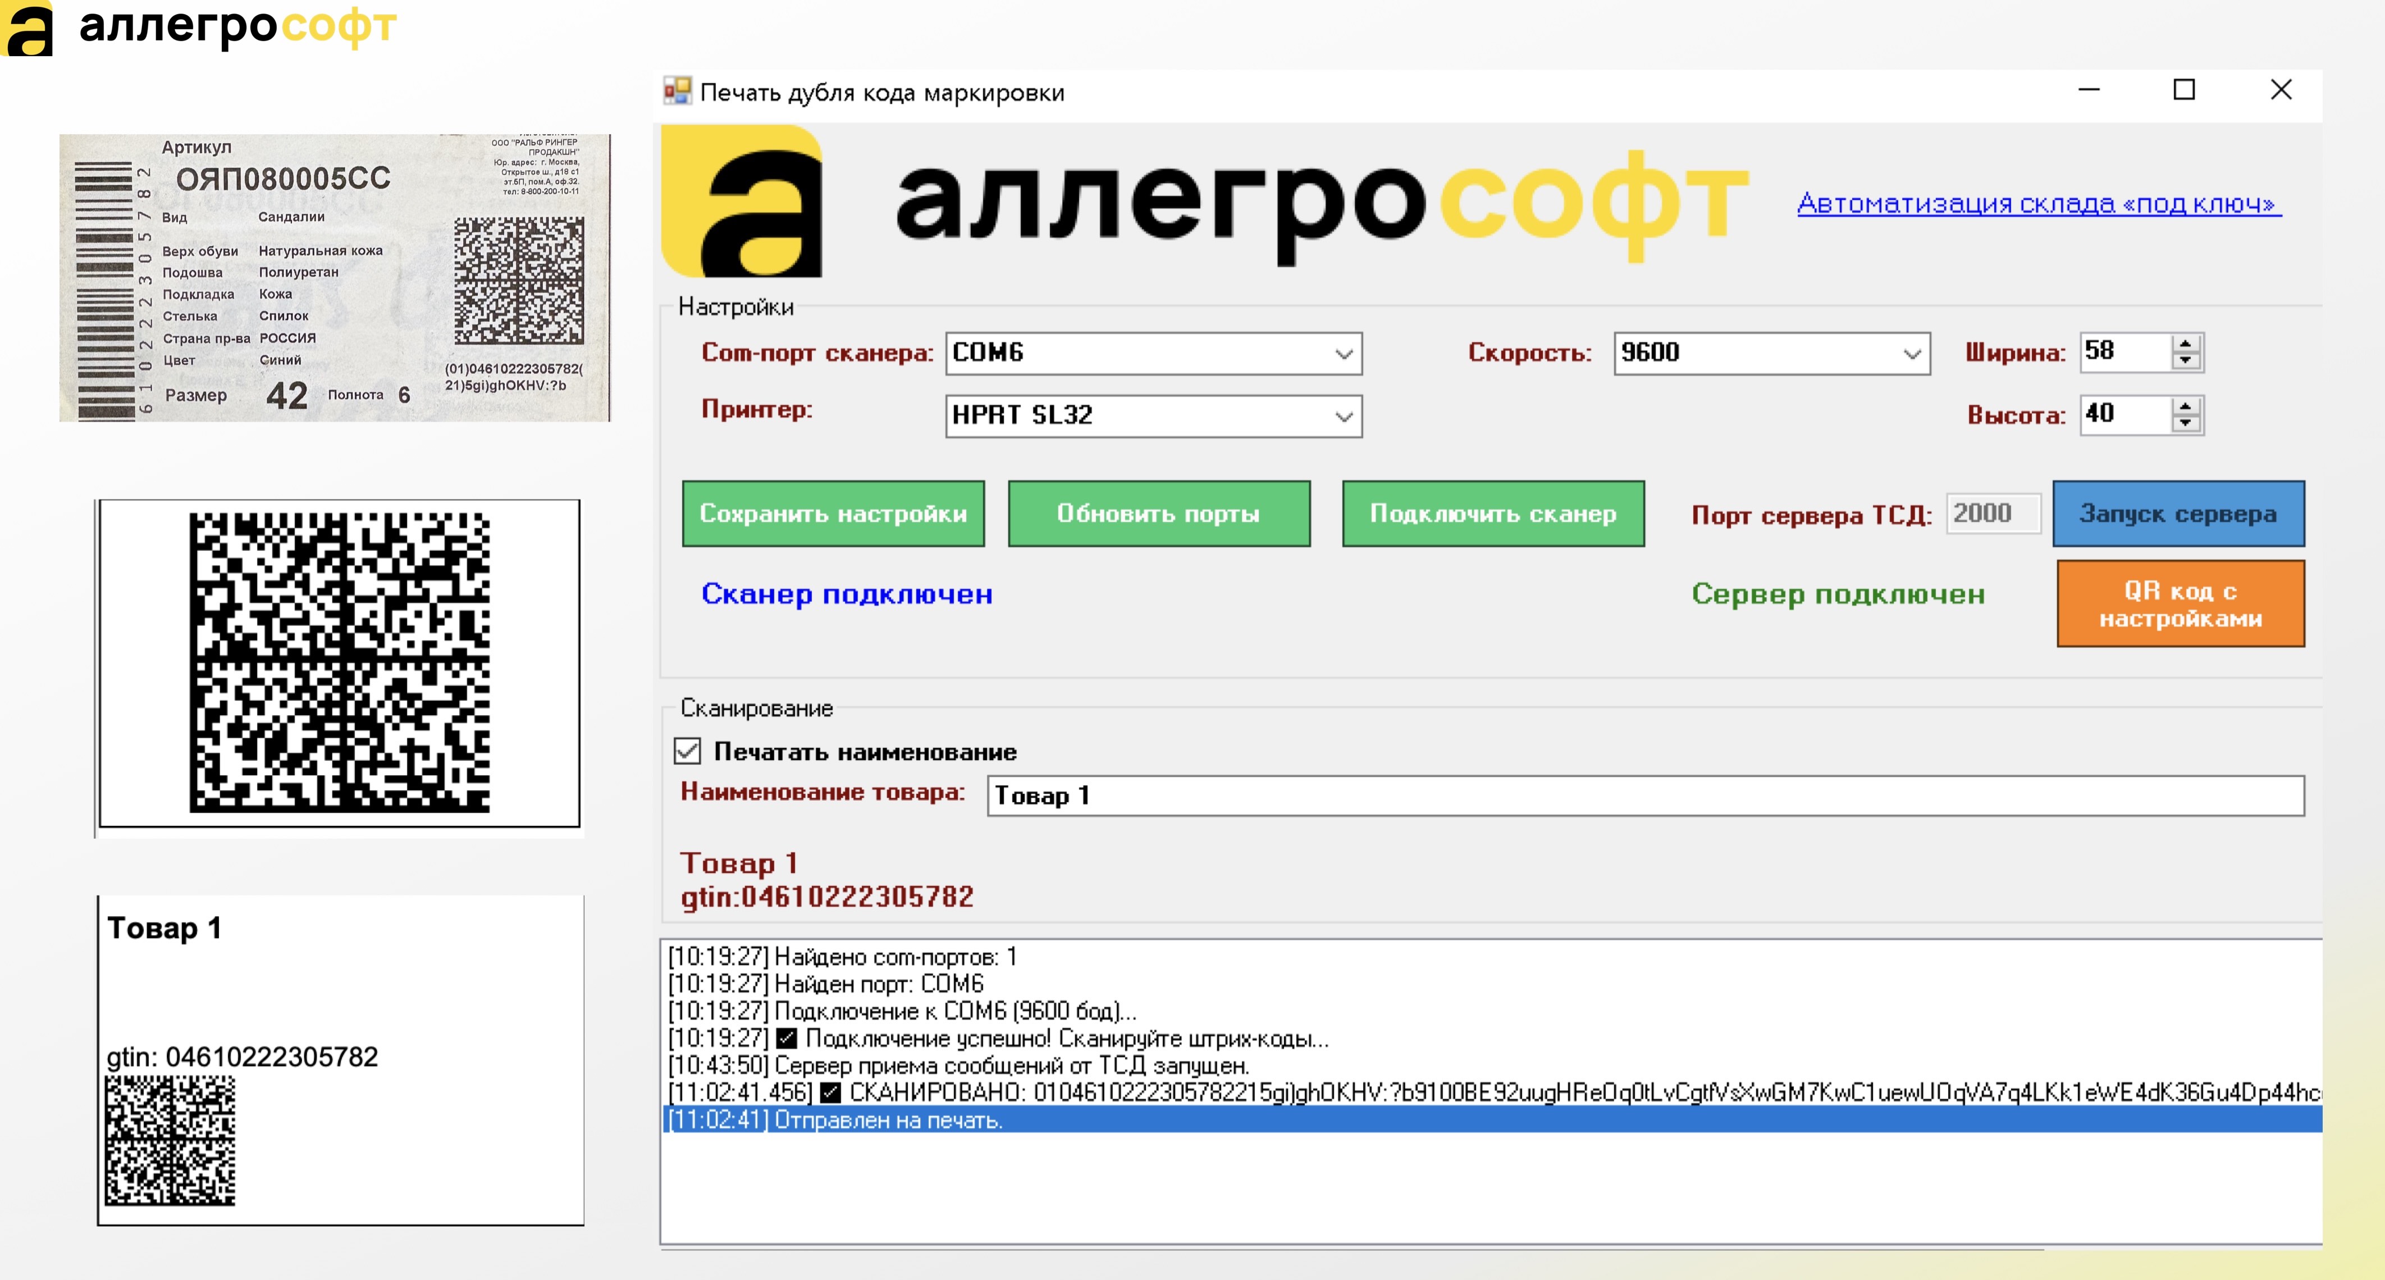This screenshot has width=2385, height=1280.
Task: Minimize the 'Печать дубля кода маркировки' window
Action: 2089,90
